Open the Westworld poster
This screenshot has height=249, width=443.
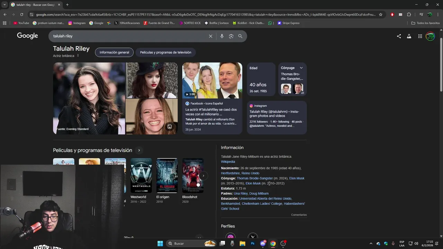click(x=141, y=176)
